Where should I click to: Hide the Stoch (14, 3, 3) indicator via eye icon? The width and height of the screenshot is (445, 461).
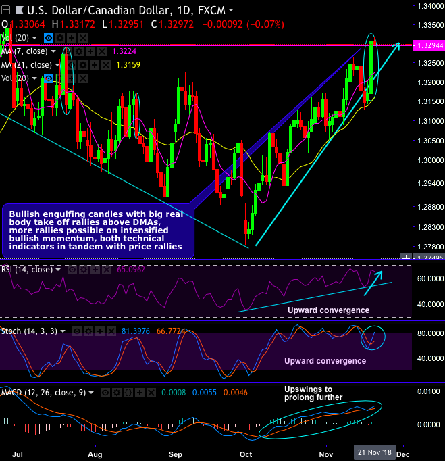click(77, 331)
